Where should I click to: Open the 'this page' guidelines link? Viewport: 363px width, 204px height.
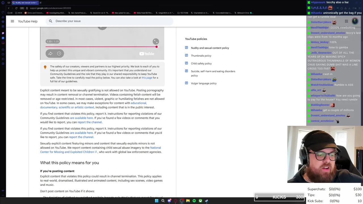tap(147, 78)
